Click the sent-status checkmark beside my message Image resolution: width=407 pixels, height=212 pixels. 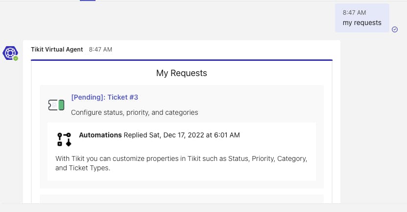tap(395, 29)
